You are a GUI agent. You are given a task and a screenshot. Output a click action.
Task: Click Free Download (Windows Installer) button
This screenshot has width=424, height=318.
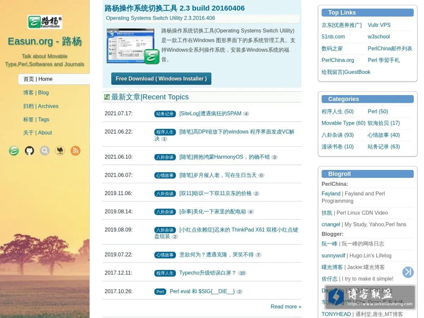(161, 79)
